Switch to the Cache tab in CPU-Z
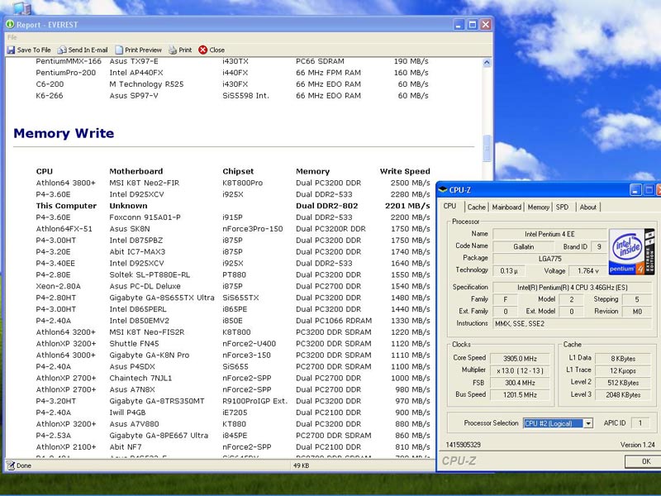This screenshot has width=661, height=496. [x=477, y=207]
